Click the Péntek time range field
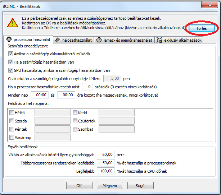Image resolution: width=221 pixels, height=195 pixels. pos(53,129)
